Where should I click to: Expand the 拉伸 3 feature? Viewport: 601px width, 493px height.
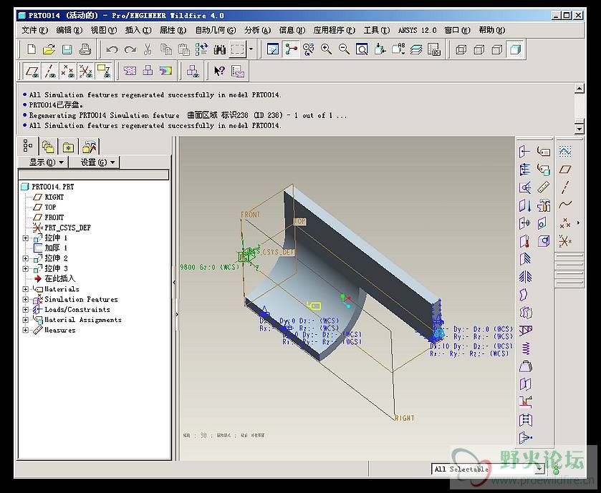[26, 269]
